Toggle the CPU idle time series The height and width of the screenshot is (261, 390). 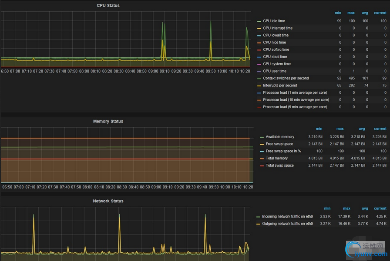point(274,21)
